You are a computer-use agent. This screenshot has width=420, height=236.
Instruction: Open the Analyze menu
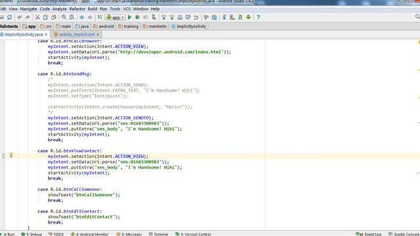[60, 9]
